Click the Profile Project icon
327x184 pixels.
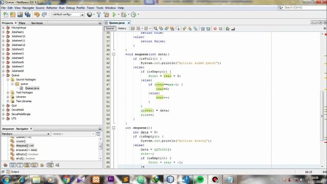click(x=133, y=14)
